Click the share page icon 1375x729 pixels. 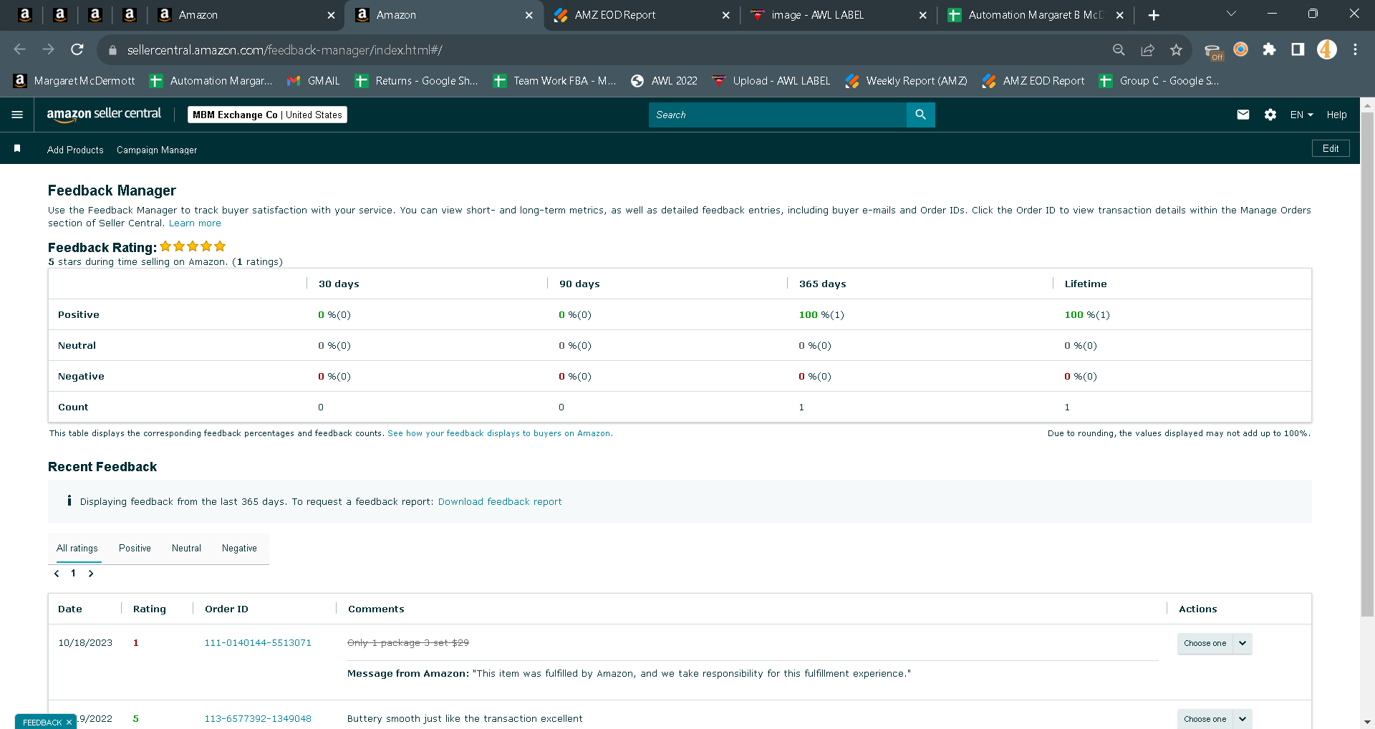(1147, 49)
